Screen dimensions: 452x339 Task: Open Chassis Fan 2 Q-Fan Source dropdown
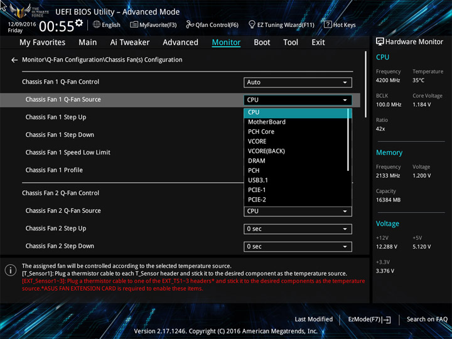tap(298, 212)
